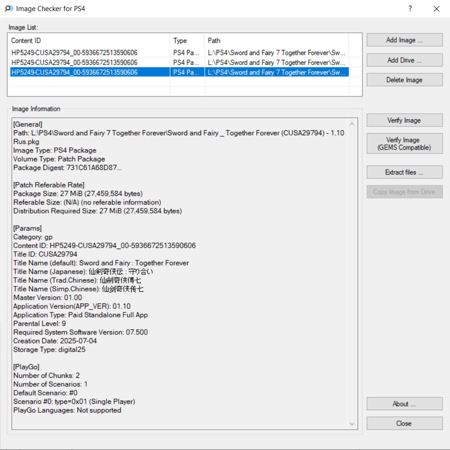
Task: Click the Default Scenario: #0 line
Action: point(45,393)
